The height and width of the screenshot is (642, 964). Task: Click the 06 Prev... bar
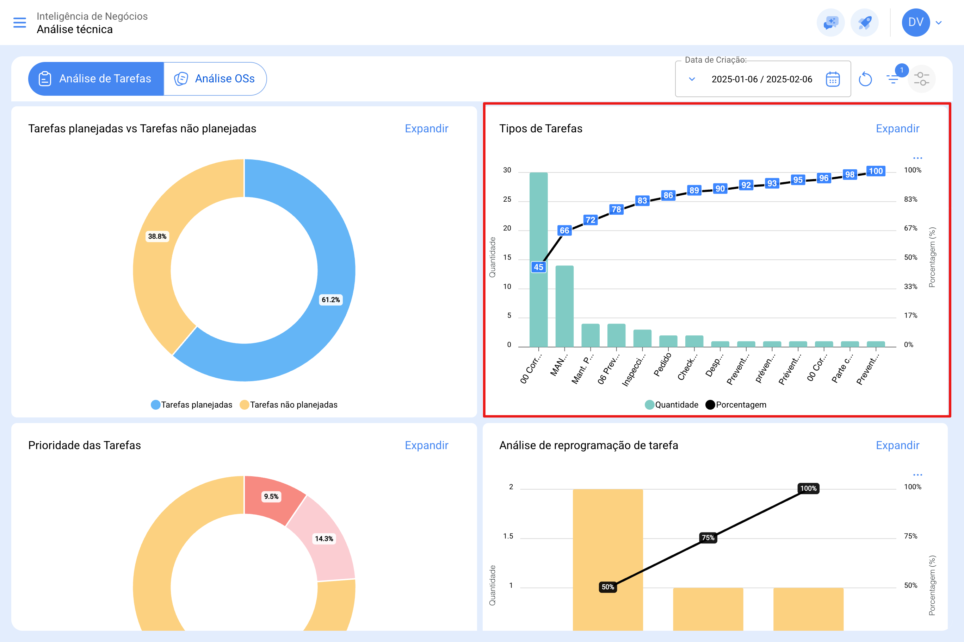(x=616, y=335)
